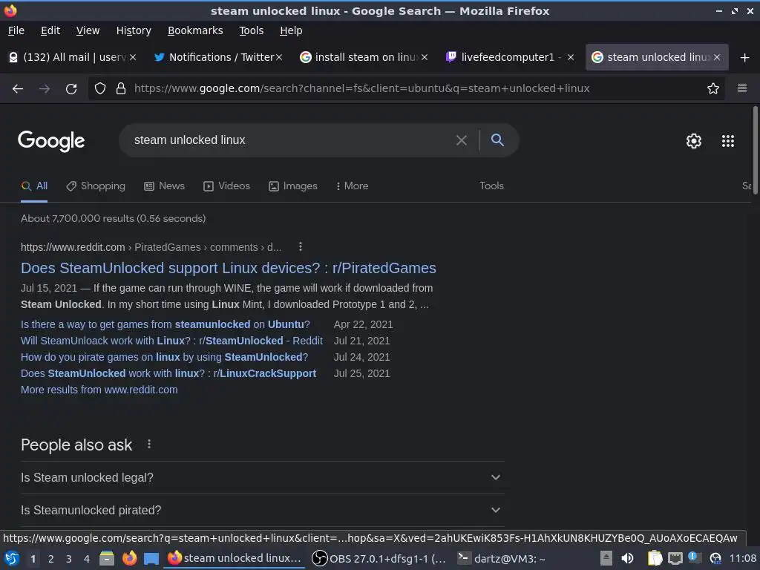Image resolution: width=760 pixels, height=570 pixels.
Task: Click the forward navigation arrow
Action: (44, 89)
